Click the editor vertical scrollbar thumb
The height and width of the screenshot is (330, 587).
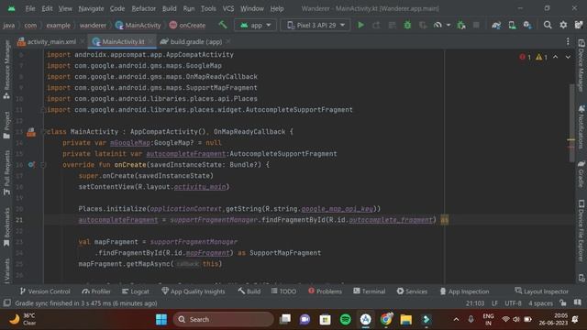(x=571, y=123)
